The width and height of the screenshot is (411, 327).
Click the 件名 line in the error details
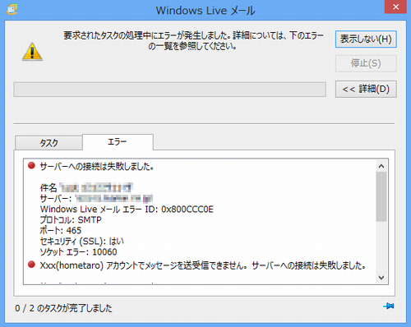[86, 187]
